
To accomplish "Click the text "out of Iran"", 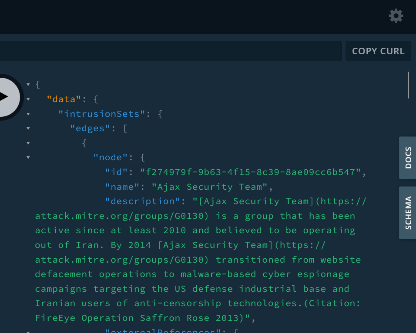I will 68,245.
